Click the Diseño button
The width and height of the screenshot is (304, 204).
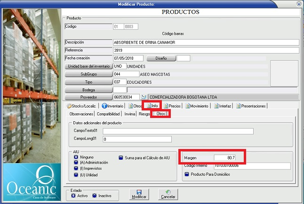[x=161, y=58]
